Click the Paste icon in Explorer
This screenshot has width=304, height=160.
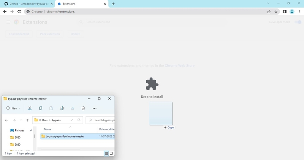51,108
